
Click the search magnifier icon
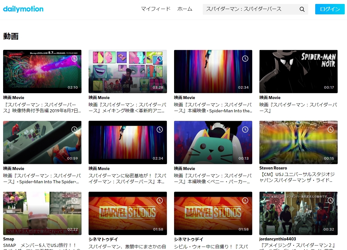(x=302, y=9)
